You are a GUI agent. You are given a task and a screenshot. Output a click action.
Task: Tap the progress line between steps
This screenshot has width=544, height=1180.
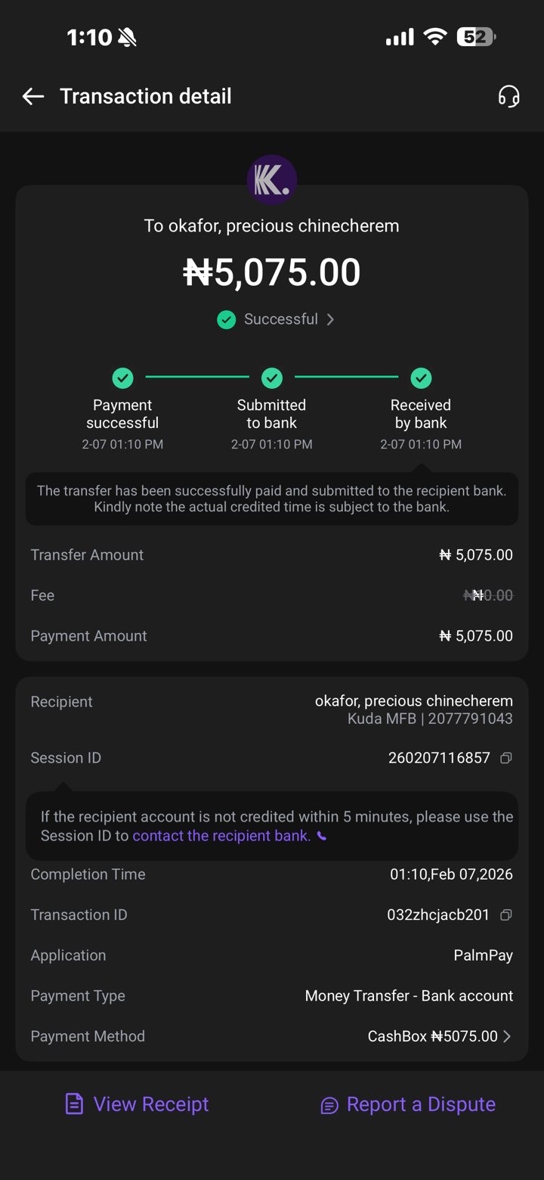coord(197,377)
